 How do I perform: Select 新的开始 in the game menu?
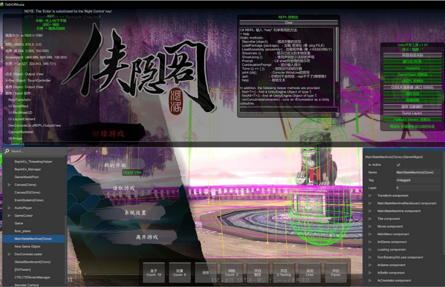[x=115, y=165]
